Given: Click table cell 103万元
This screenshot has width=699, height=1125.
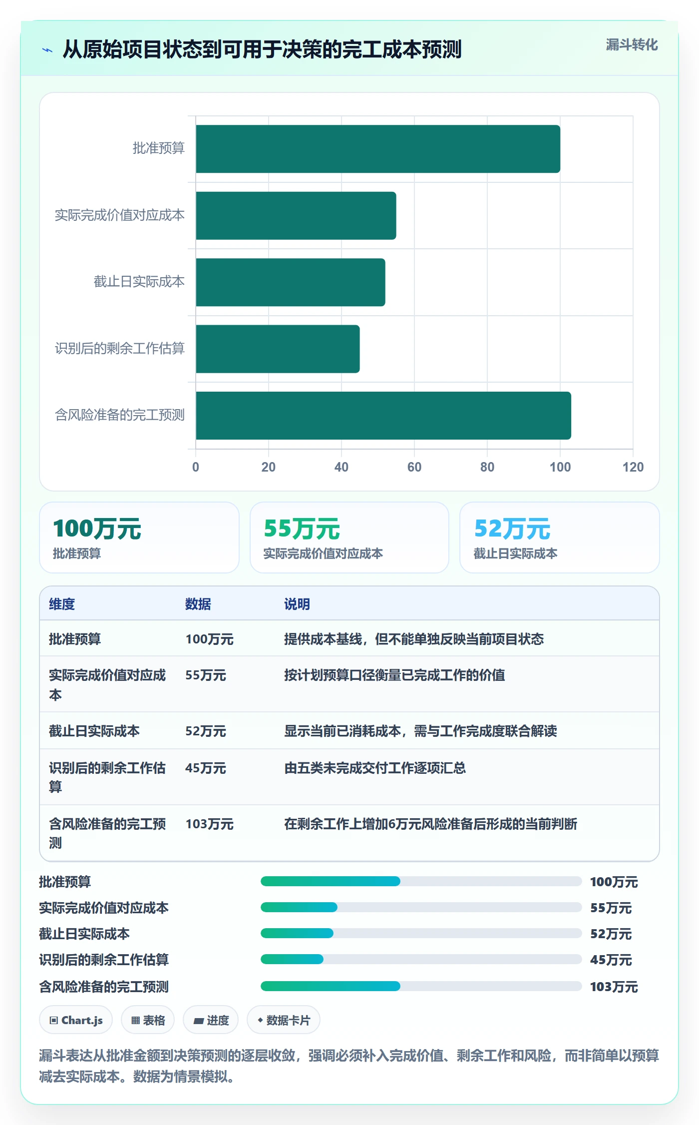Looking at the screenshot, I should click(210, 824).
